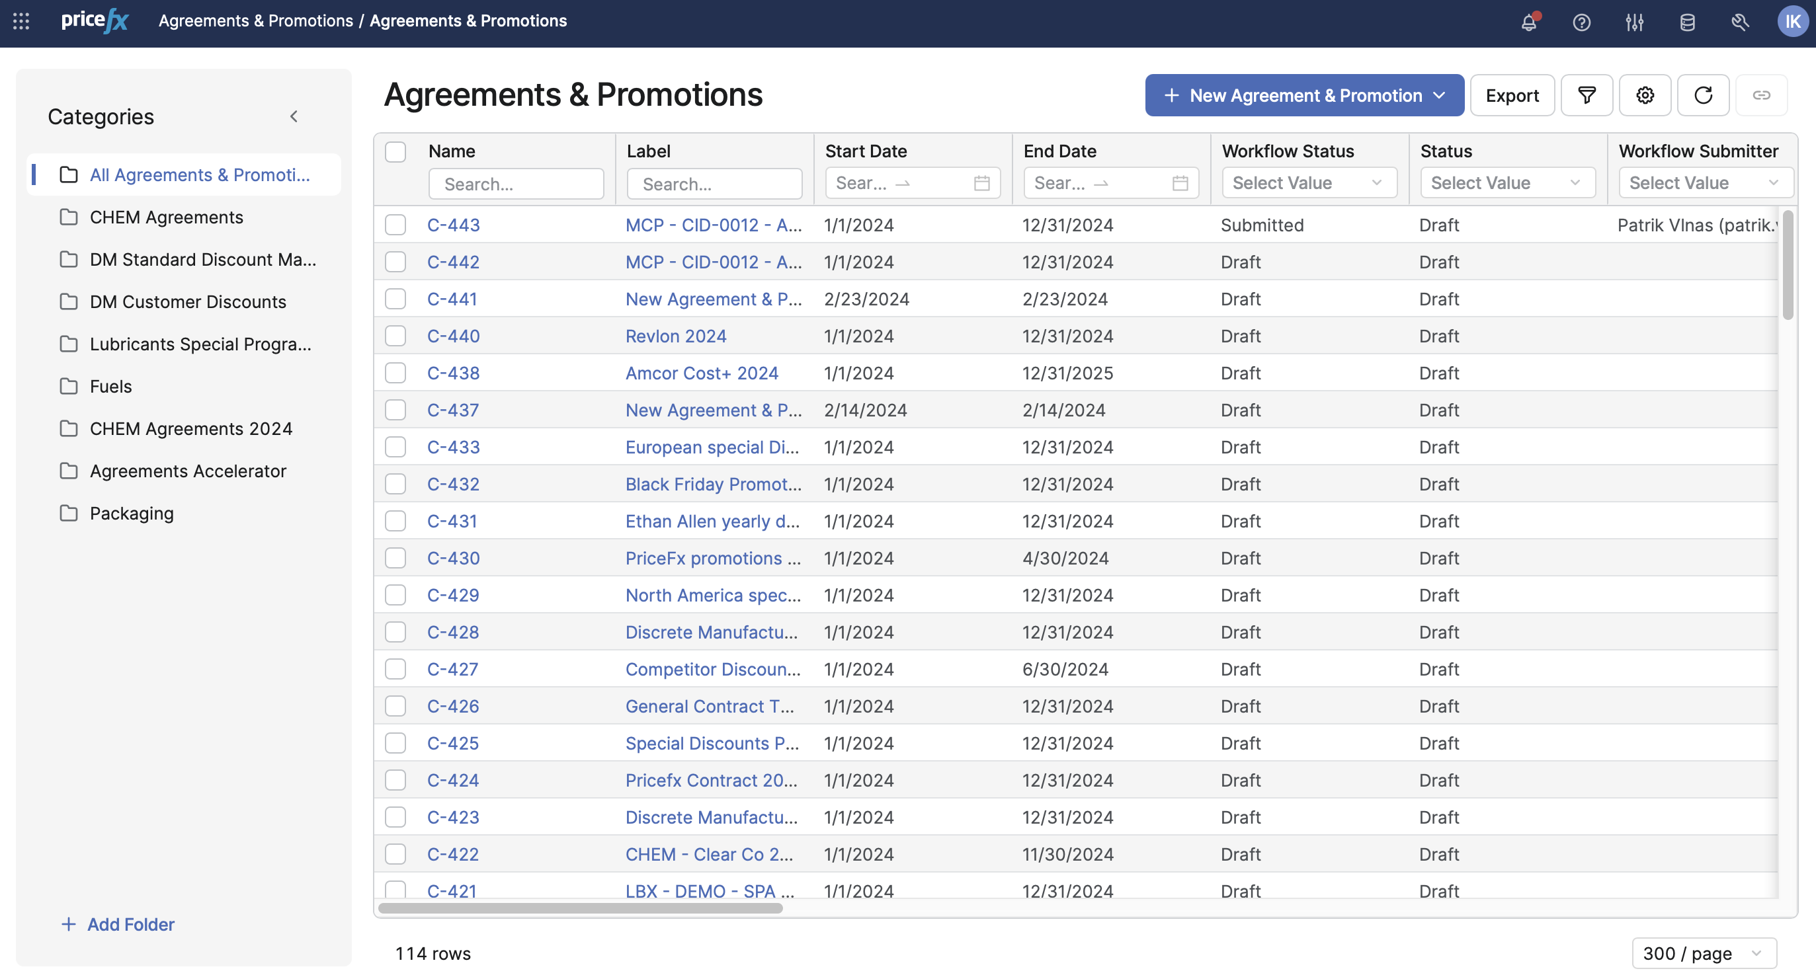Open the Fuels category folder

point(110,386)
